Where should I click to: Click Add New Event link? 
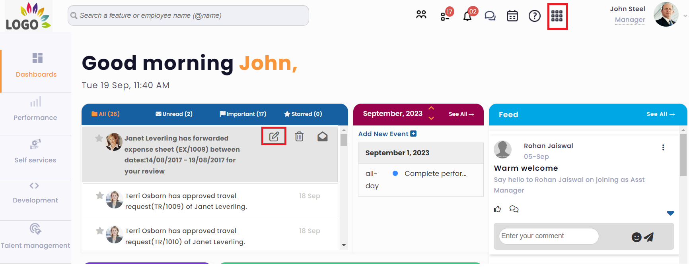387,134
